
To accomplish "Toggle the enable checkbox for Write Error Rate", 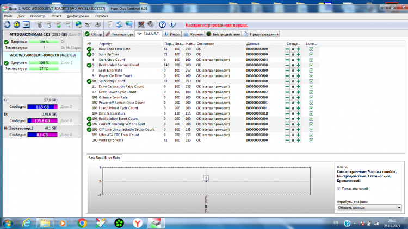I will pyautogui.click(x=311, y=140).
